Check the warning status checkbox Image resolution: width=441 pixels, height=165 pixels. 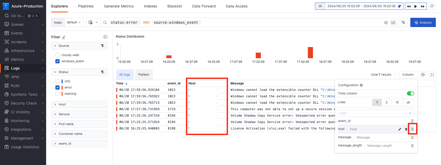(57, 94)
